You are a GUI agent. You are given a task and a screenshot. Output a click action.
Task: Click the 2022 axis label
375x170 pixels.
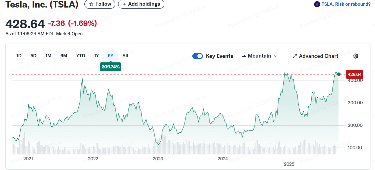coord(93,159)
